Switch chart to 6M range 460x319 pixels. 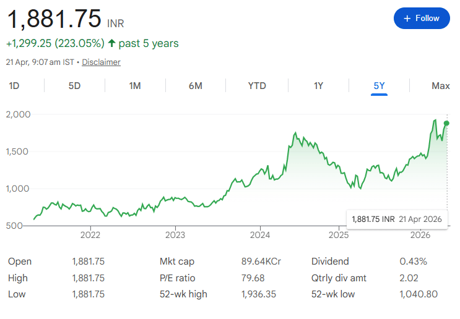tap(196, 86)
